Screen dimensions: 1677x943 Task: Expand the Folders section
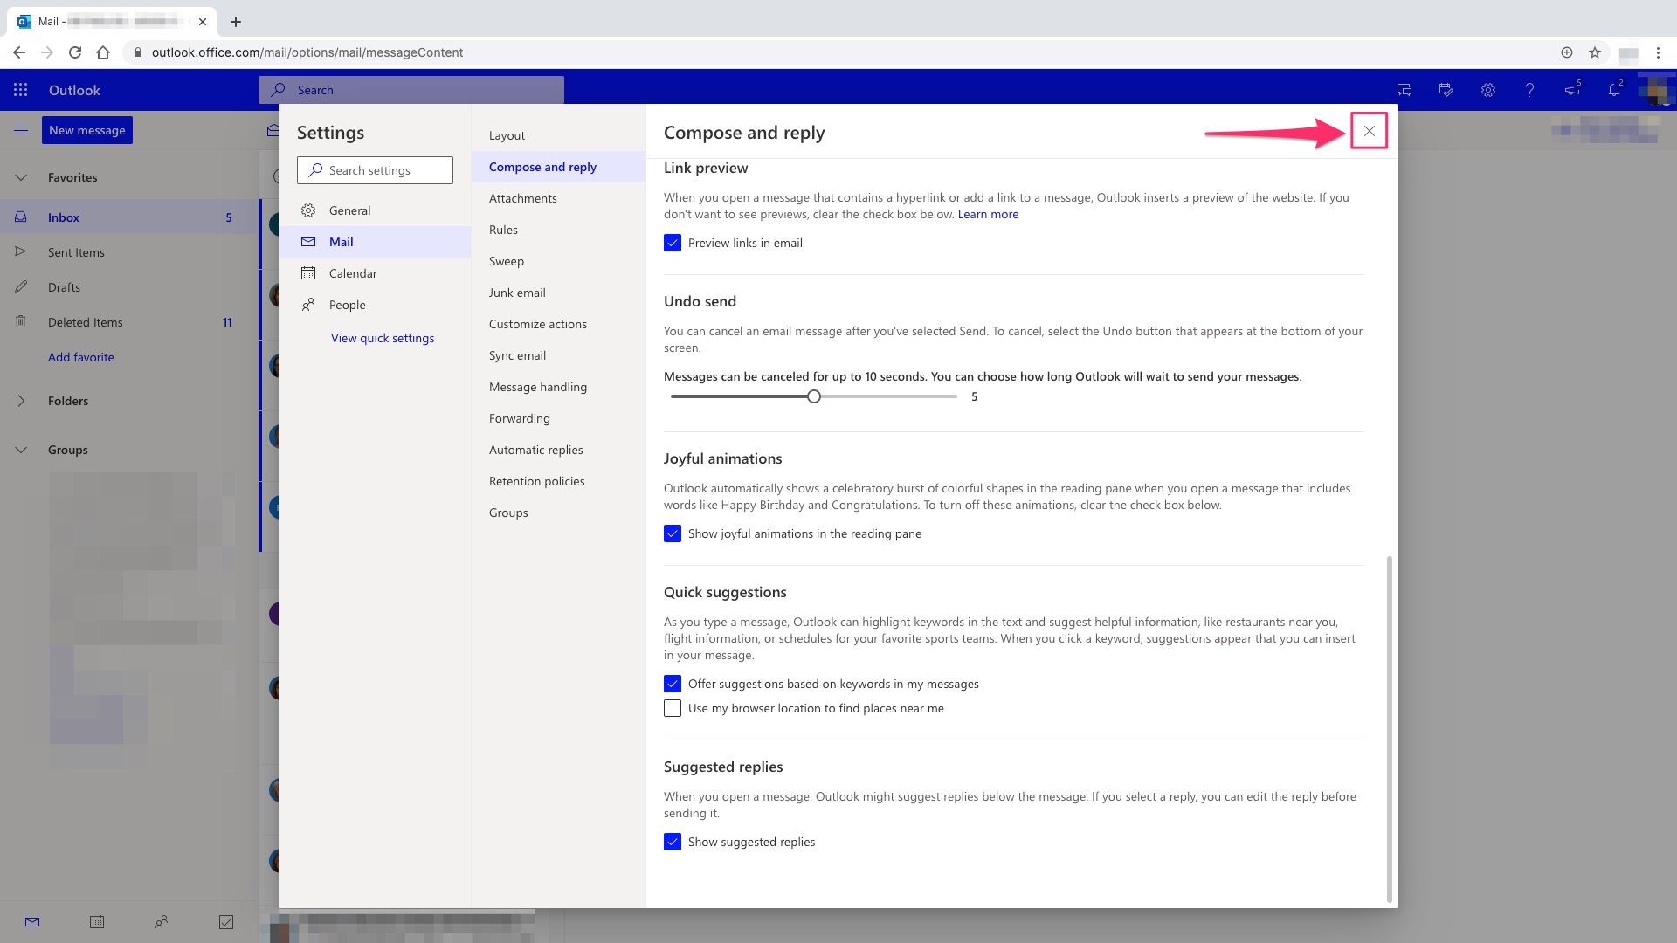[21, 401]
